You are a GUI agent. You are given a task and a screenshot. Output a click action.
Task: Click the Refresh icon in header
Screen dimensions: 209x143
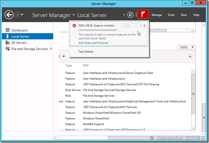tap(130, 15)
